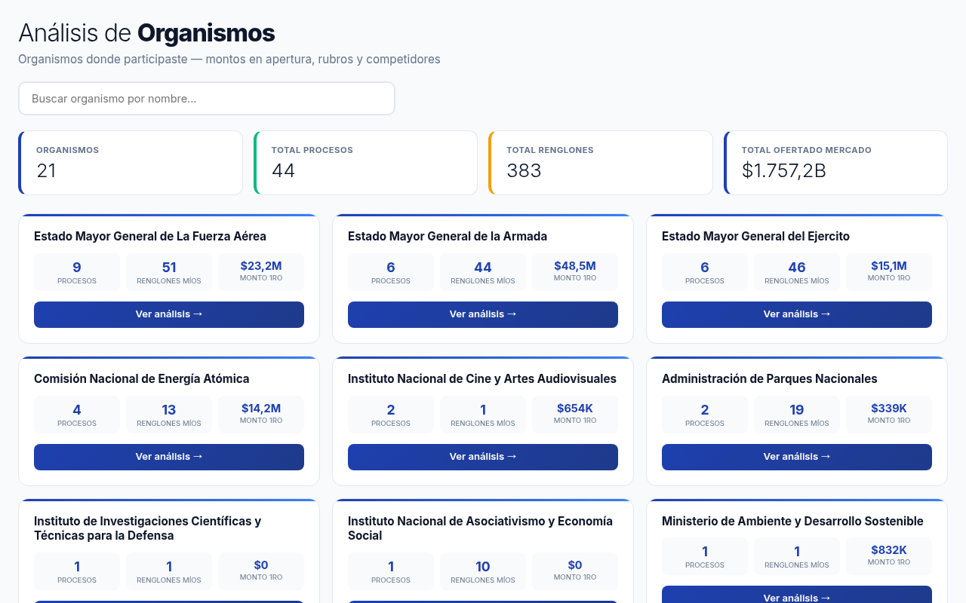Open analysis for Instituto Nacional de Cine y Artes Audiovisuales
Screen dimensions: 966x603
coord(482,457)
